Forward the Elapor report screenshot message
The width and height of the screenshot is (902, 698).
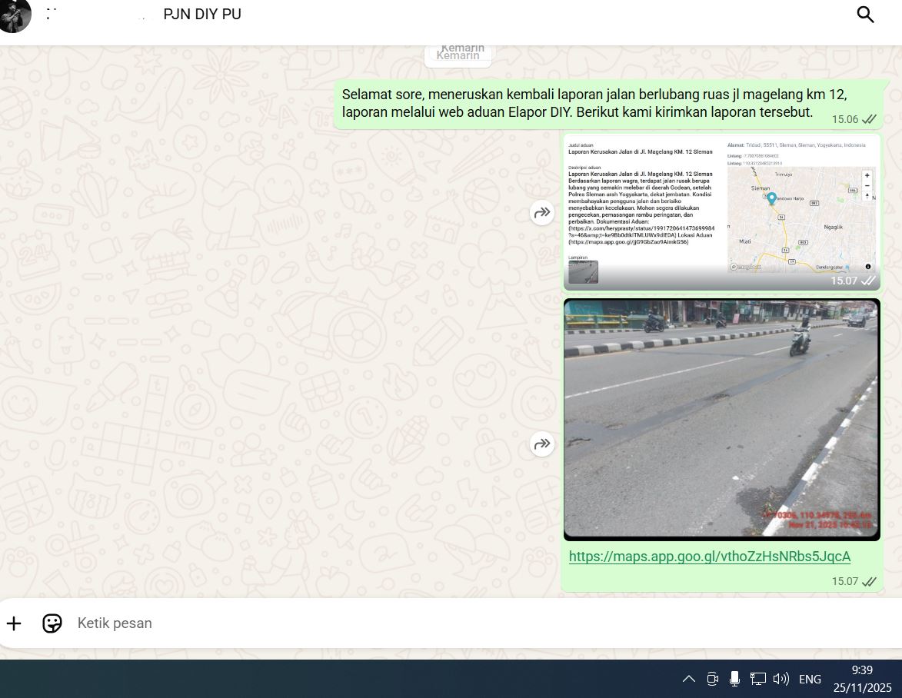click(x=542, y=213)
